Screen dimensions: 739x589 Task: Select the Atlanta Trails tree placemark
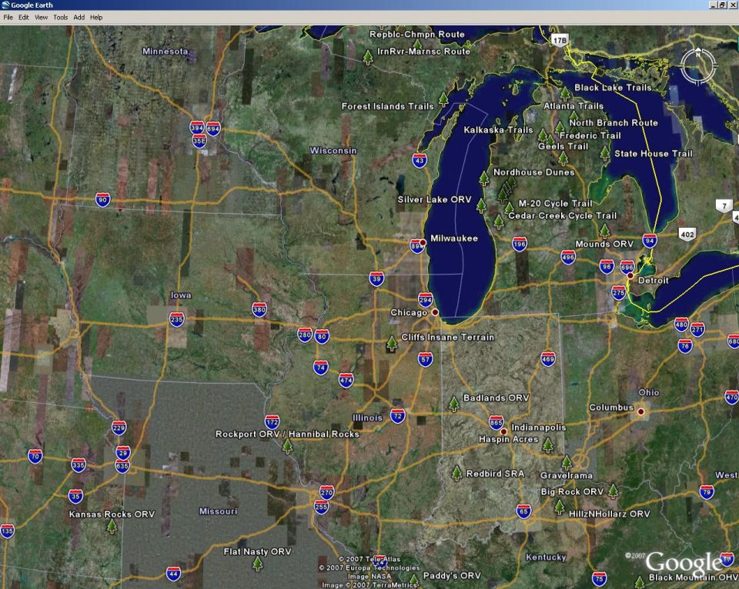573,117
